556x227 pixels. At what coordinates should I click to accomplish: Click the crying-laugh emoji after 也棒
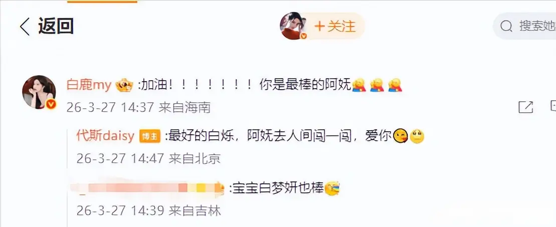click(332, 188)
